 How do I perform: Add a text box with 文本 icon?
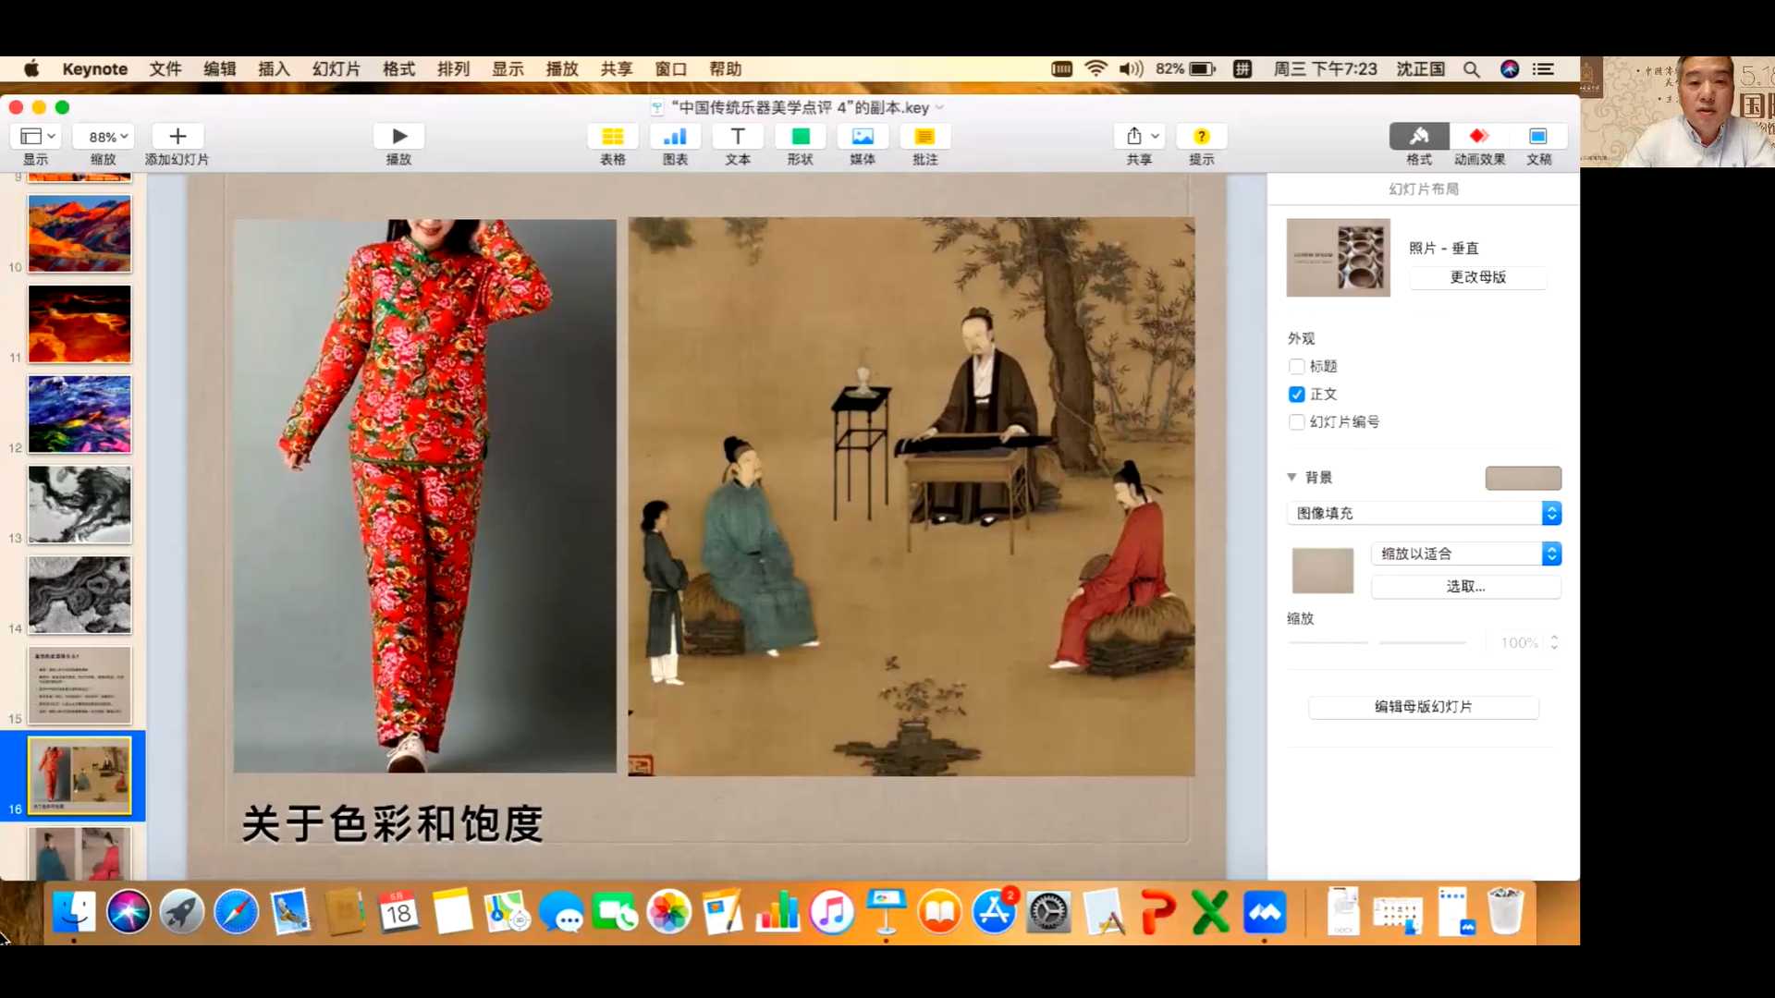pos(738,137)
